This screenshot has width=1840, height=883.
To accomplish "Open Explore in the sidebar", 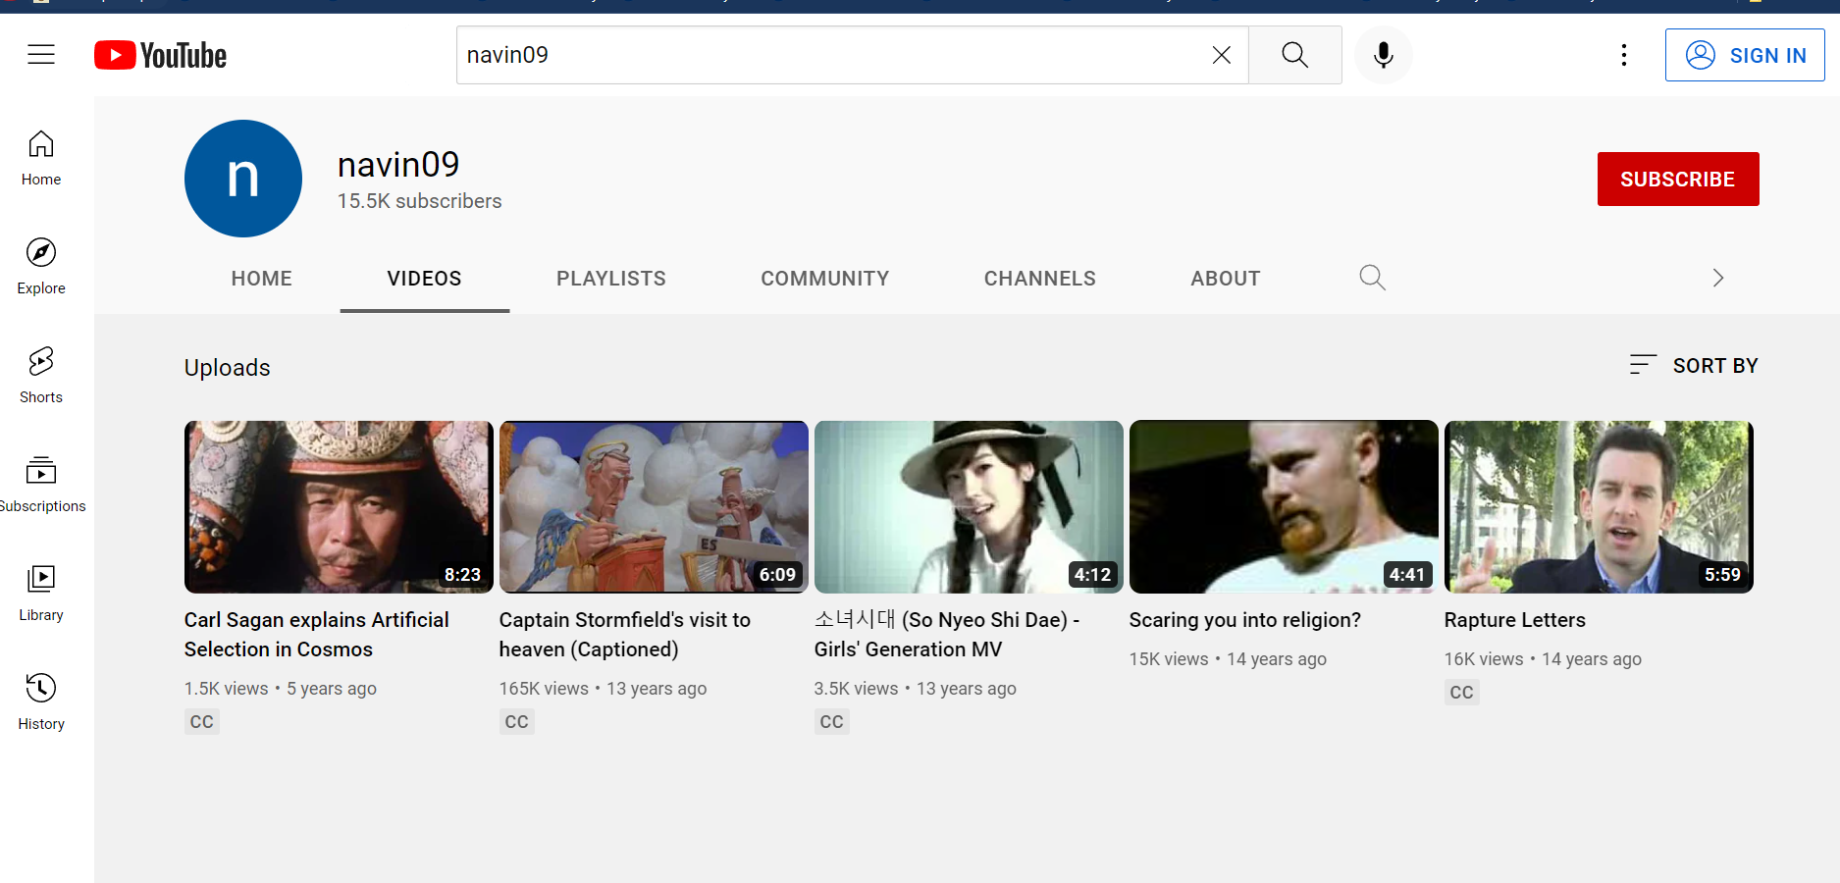I will [41, 267].
